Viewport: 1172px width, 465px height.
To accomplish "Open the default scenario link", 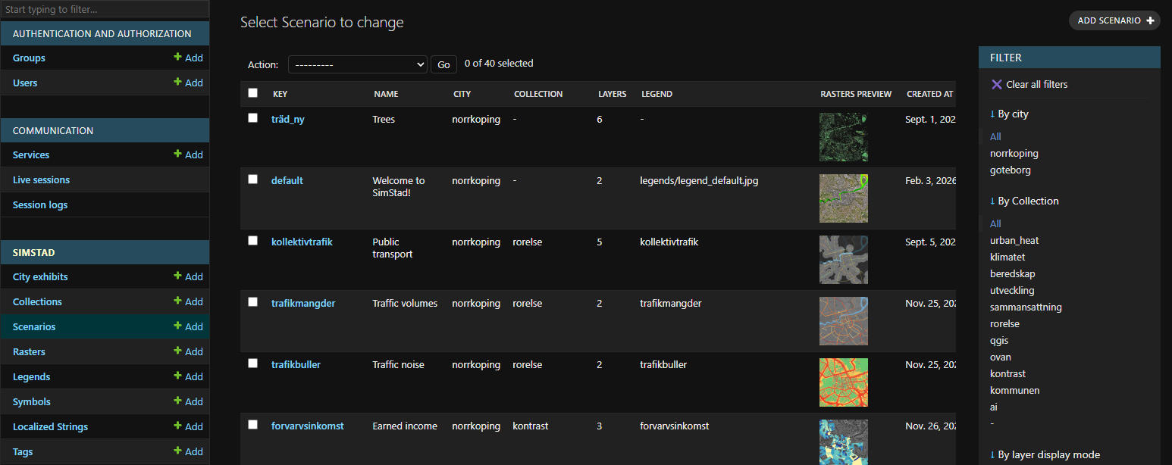I will click(287, 180).
